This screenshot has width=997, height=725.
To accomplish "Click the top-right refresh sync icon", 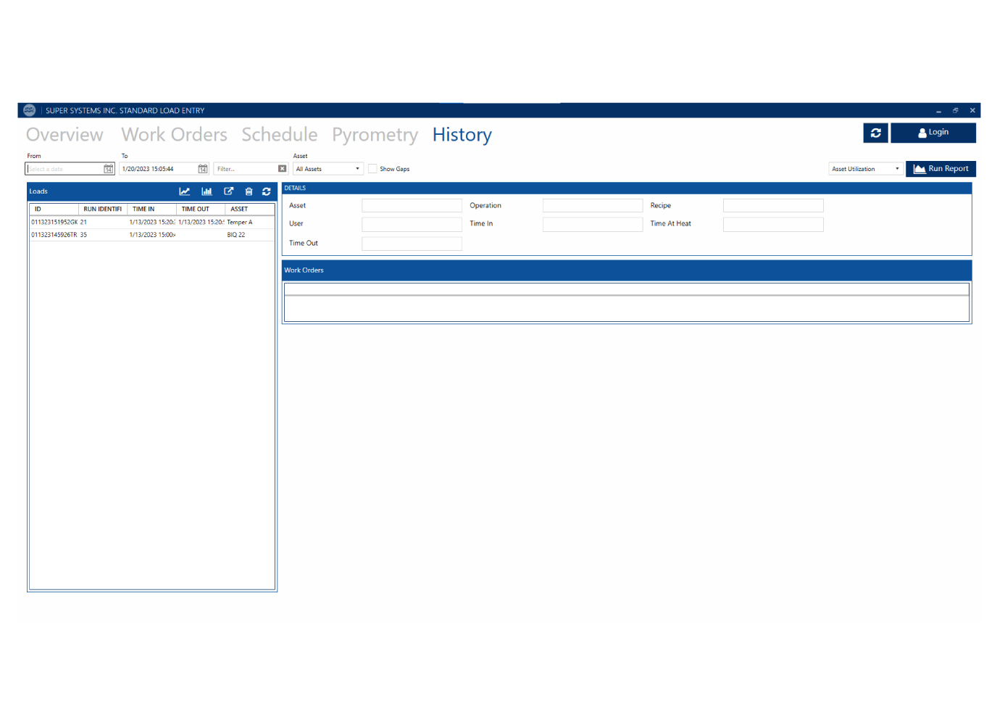I will coord(876,133).
